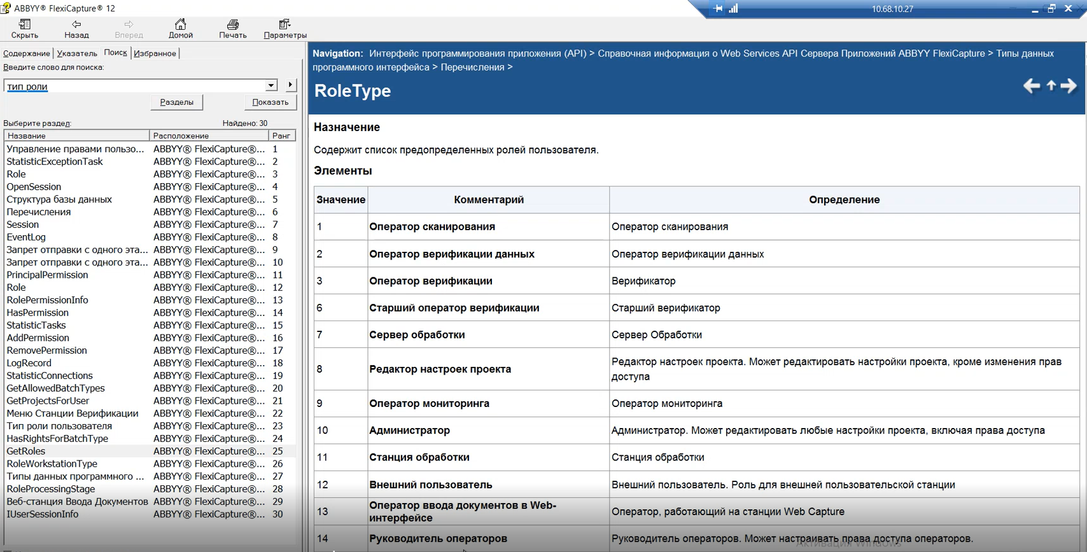Select the Session search result

(22, 224)
